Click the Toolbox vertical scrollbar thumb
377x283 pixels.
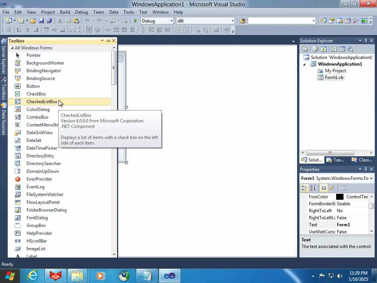114,68
